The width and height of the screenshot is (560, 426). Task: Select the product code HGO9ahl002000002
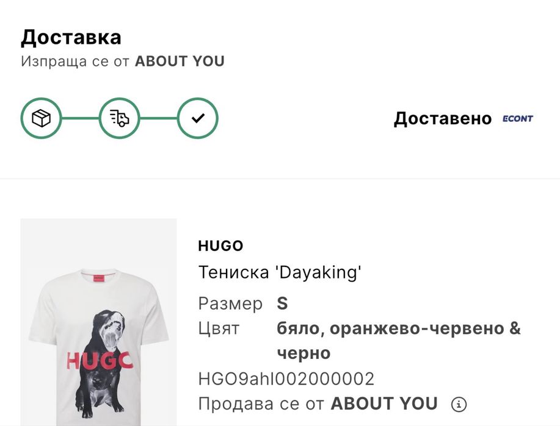pos(286,378)
